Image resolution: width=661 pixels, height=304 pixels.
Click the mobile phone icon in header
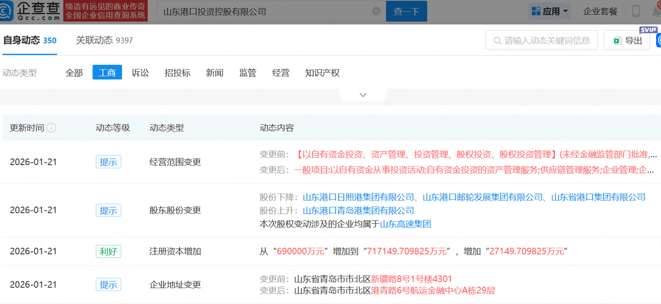(x=636, y=11)
